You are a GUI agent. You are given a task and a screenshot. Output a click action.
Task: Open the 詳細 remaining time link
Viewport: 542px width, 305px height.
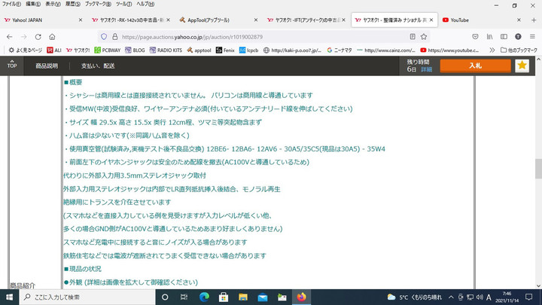tap(427, 69)
